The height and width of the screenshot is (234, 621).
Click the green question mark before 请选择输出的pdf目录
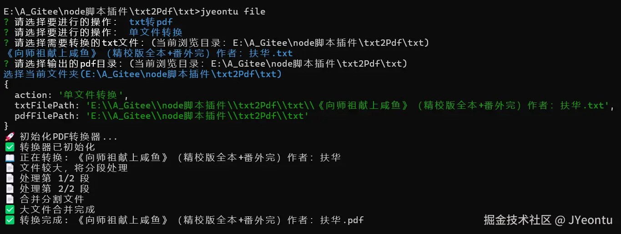tap(6, 63)
